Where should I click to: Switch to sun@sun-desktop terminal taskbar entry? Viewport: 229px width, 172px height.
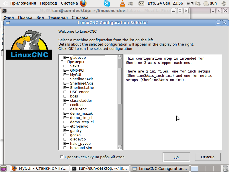pos(100,169)
